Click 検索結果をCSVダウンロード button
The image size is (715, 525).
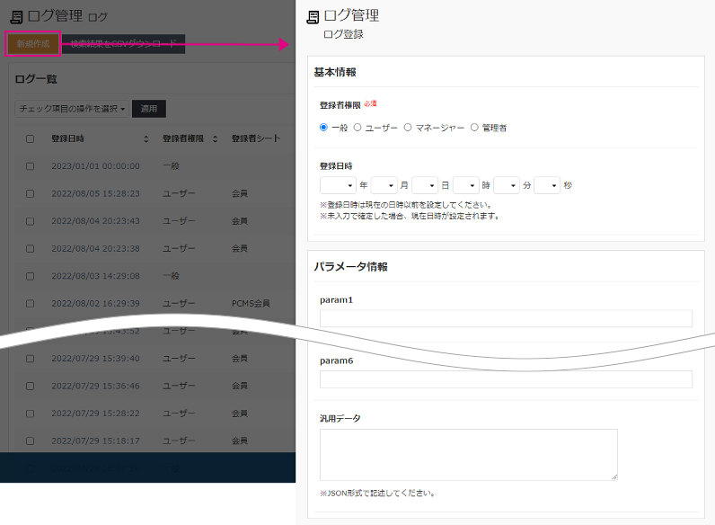click(124, 44)
